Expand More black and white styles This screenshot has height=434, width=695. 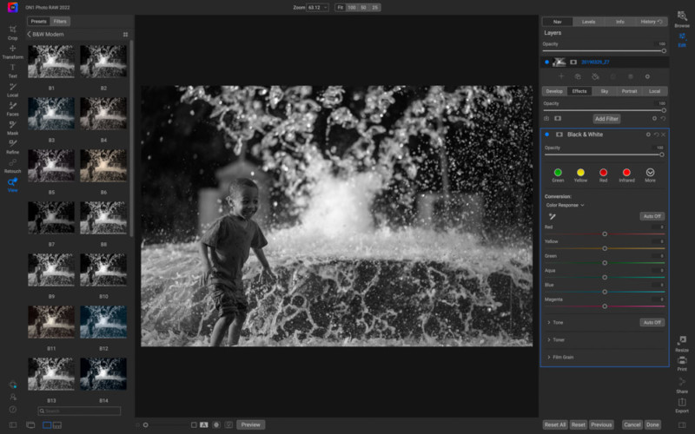650,175
